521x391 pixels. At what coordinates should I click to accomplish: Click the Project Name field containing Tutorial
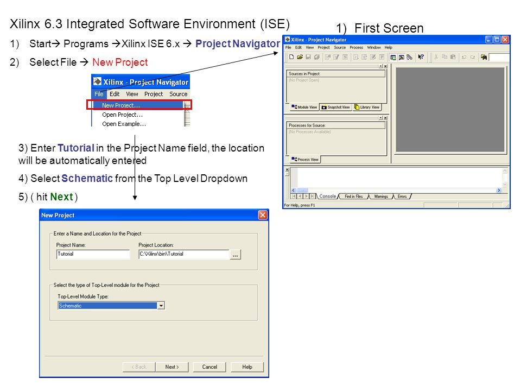(x=93, y=254)
